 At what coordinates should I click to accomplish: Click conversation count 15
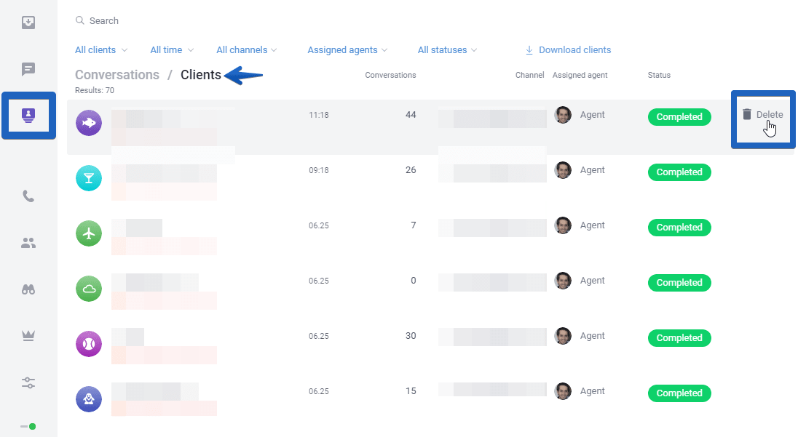click(x=411, y=391)
